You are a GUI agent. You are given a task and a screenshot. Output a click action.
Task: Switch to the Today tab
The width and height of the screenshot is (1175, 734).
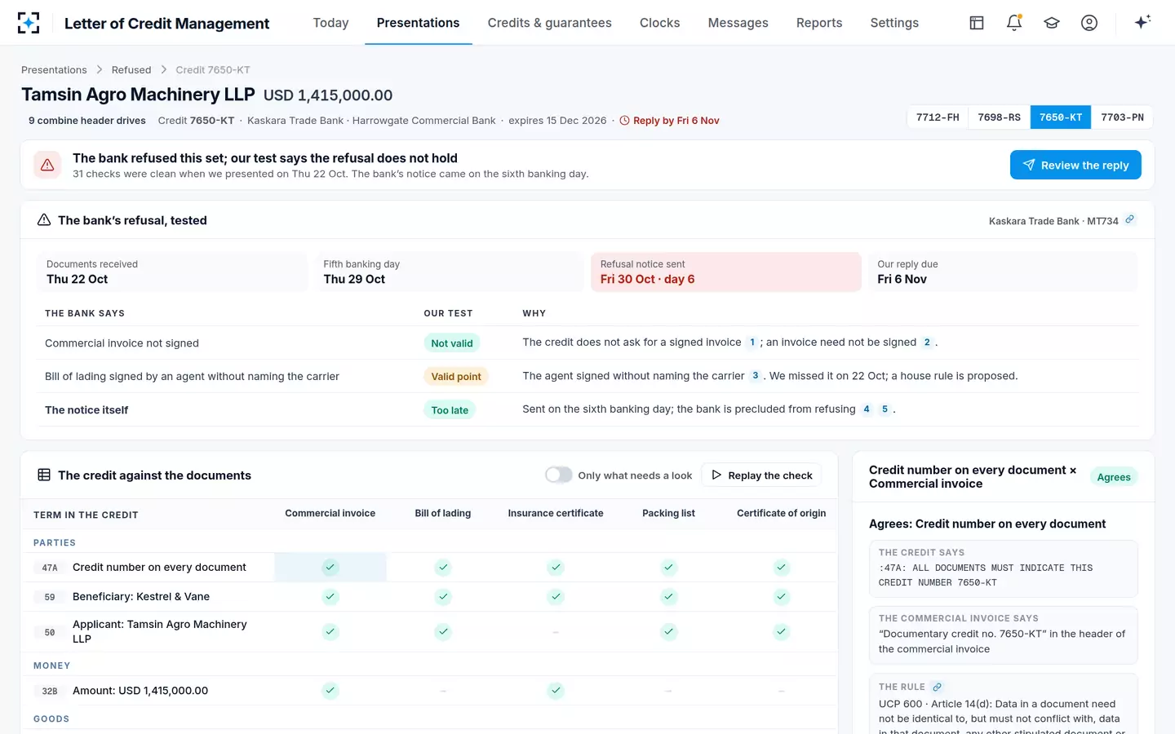pos(330,23)
